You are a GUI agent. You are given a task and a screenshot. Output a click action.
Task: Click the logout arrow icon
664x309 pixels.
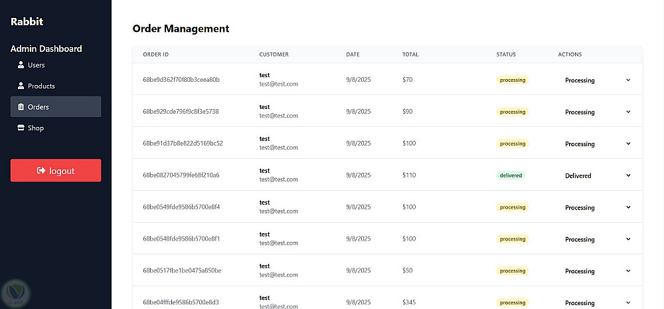[x=41, y=171]
